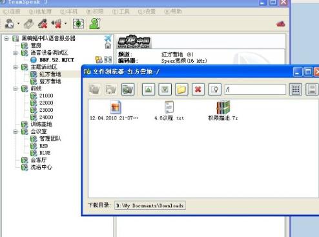The height and width of the screenshot is (237, 319).
Task: Select channel 24000
Action: pos(46,117)
